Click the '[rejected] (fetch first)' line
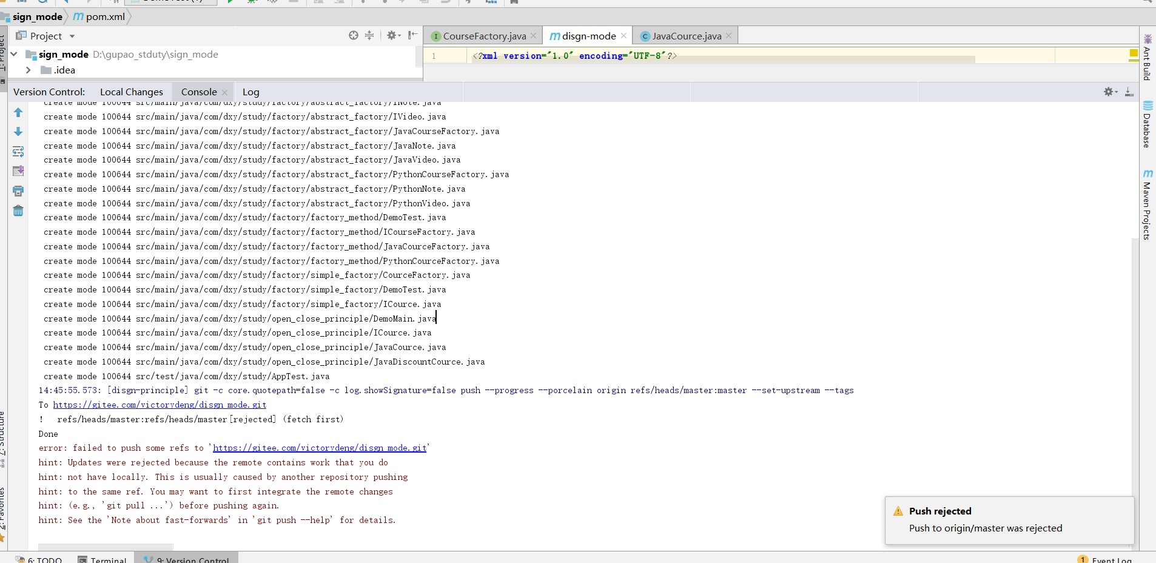This screenshot has width=1156, height=563. (x=191, y=419)
